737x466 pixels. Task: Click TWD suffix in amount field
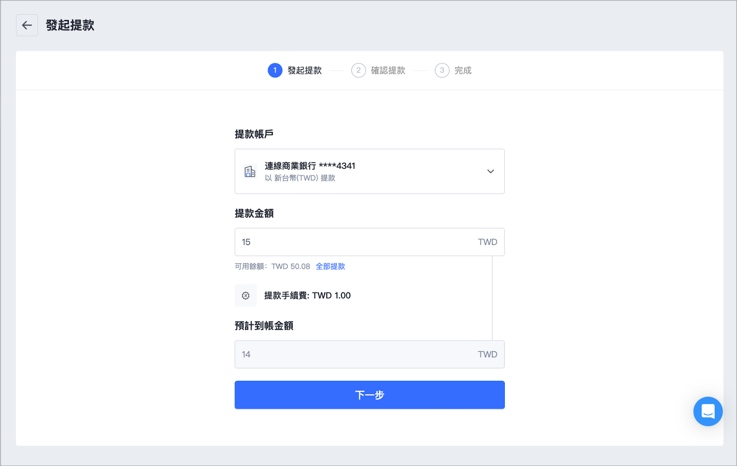click(x=487, y=242)
